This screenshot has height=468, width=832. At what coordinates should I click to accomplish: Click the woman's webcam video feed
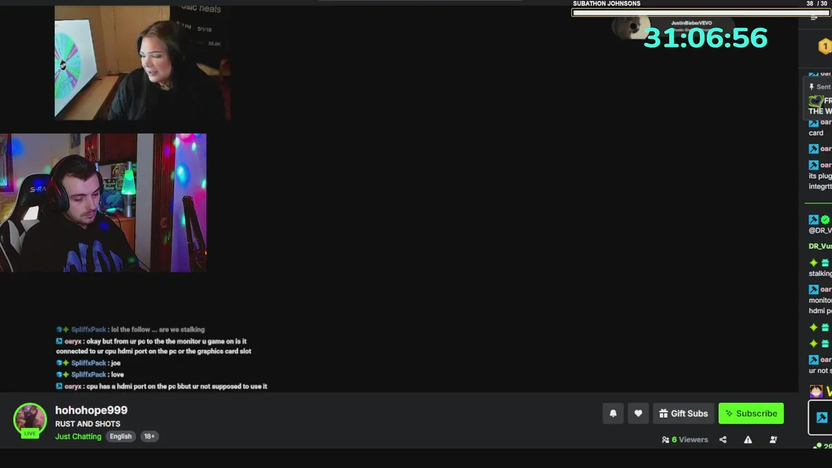[142, 63]
